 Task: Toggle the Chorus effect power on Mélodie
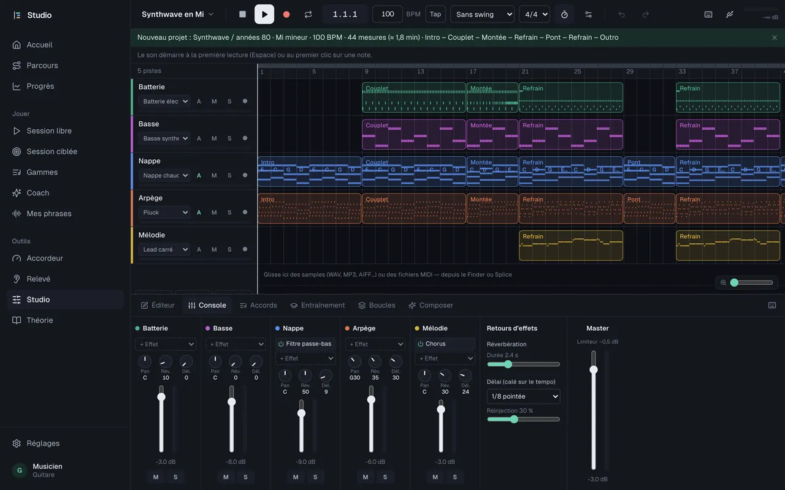click(x=421, y=344)
